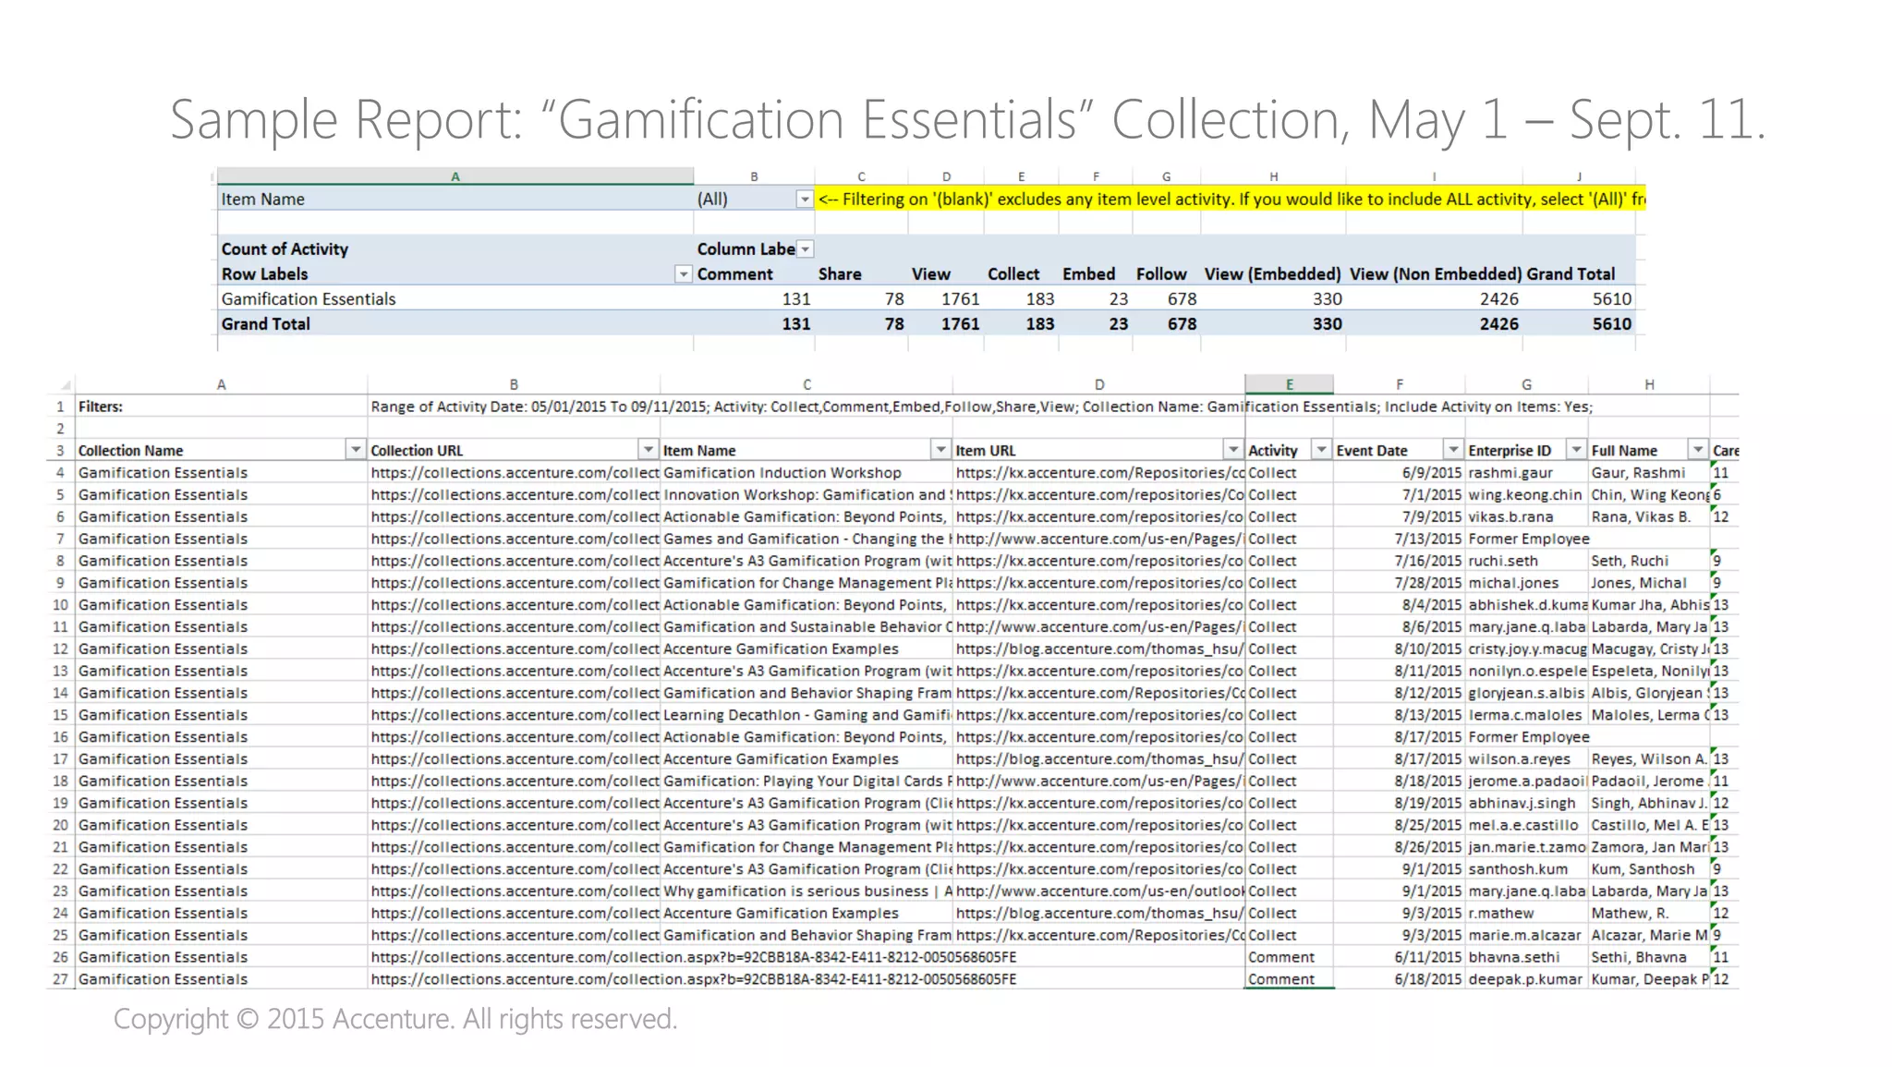Click the yellow filtering note cell
The image size is (1892, 1067).
click(x=1230, y=200)
